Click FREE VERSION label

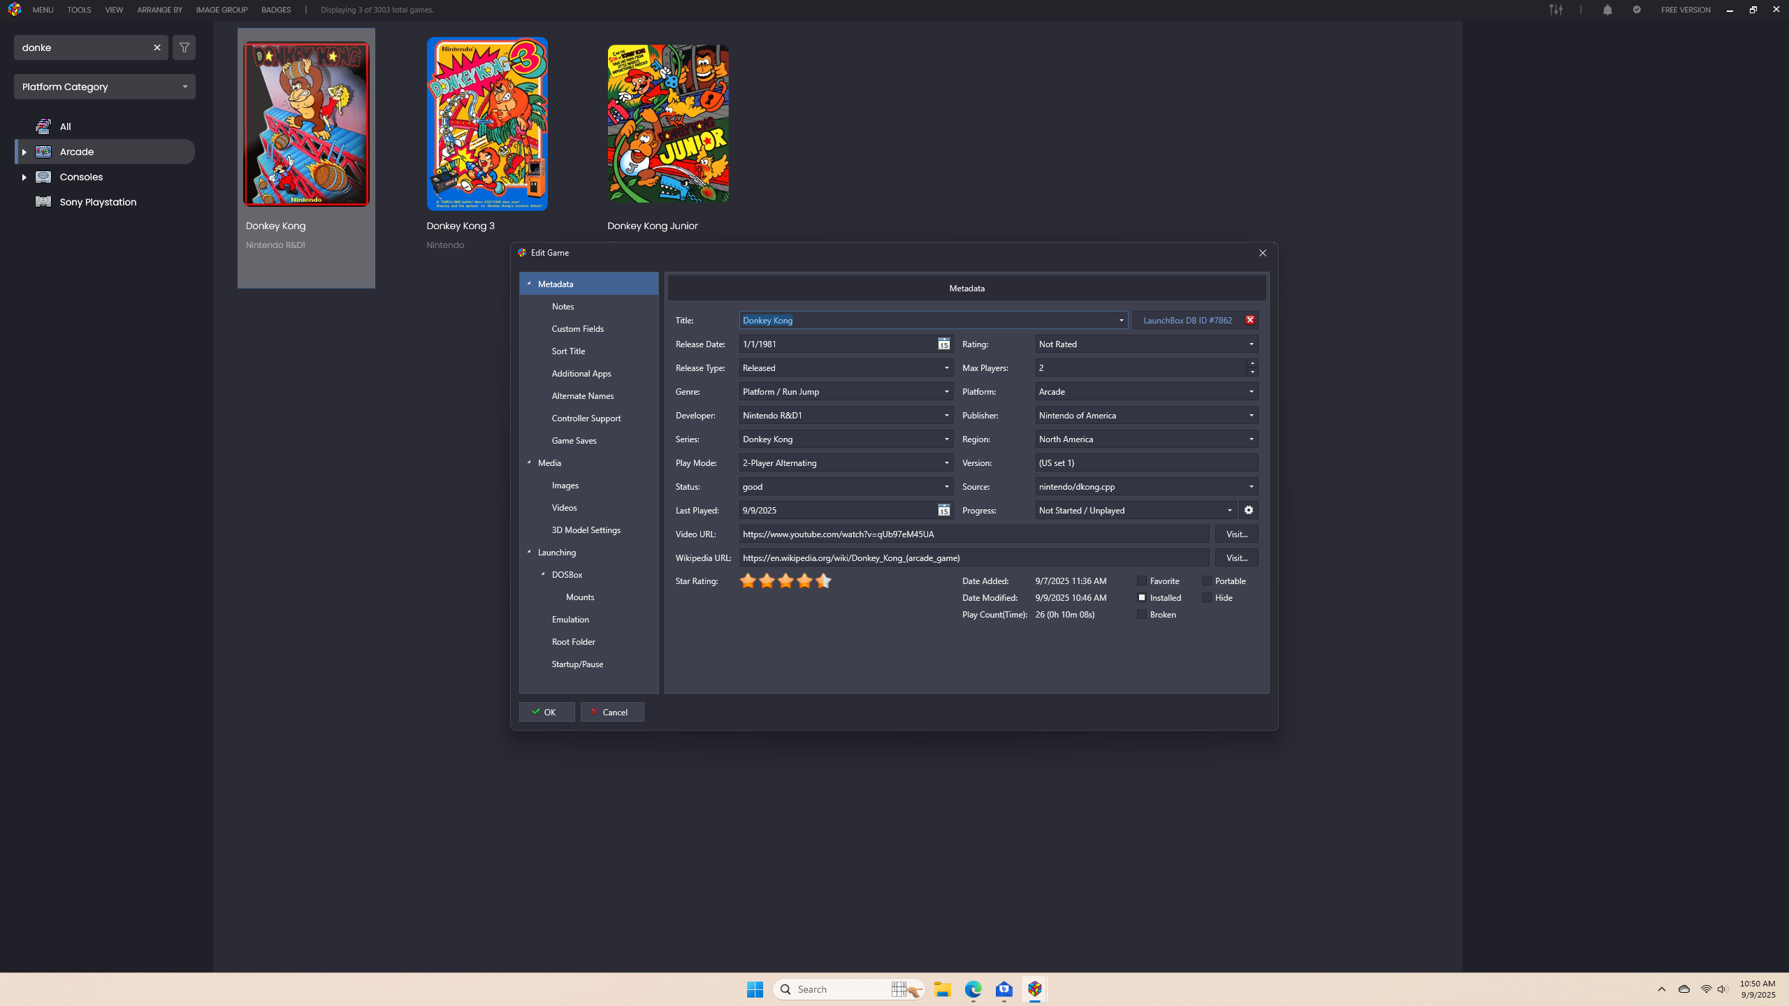[1686, 10]
